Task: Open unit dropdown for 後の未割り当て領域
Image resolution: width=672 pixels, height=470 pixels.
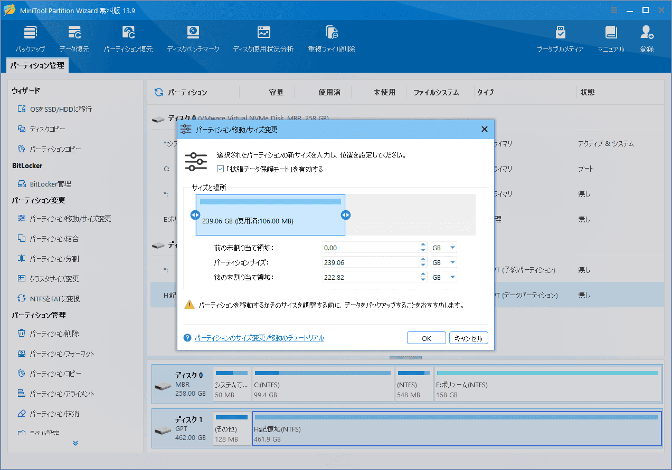Action: [x=453, y=277]
